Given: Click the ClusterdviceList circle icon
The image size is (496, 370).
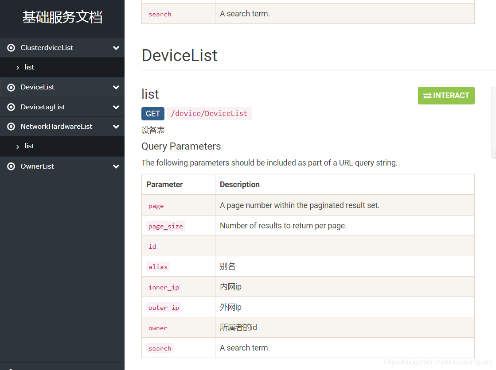Looking at the screenshot, I should [11, 48].
